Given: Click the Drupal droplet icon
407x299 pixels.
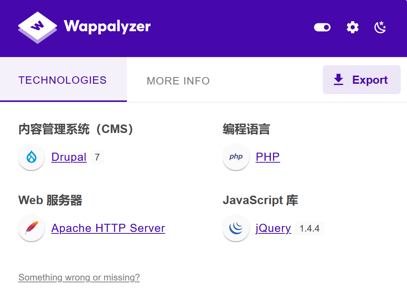Looking at the screenshot, I should [32, 157].
